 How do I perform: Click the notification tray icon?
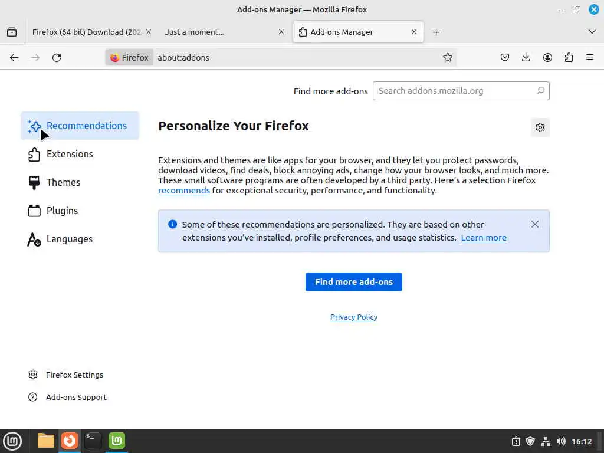[516, 441]
